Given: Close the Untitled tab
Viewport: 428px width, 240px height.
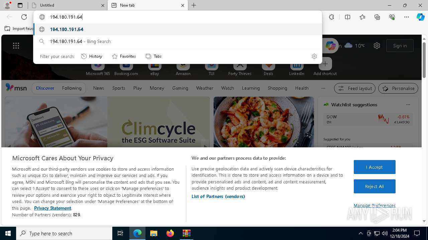Looking at the screenshot, I should click(103, 5).
